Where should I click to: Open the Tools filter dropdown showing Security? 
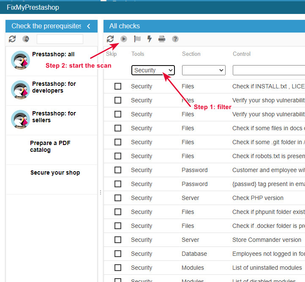coord(153,70)
